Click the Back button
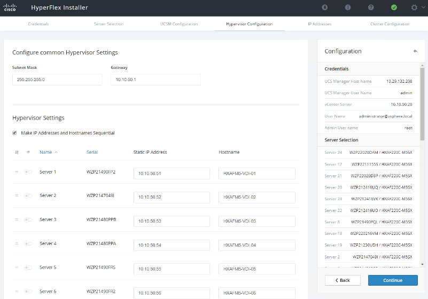 point(343,280)
